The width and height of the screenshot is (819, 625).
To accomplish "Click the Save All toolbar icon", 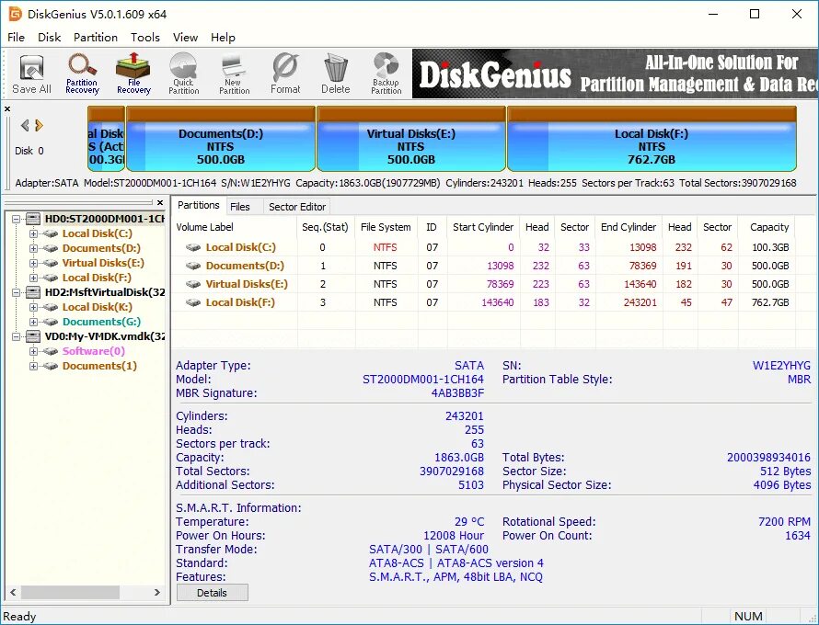I will 31,74.
